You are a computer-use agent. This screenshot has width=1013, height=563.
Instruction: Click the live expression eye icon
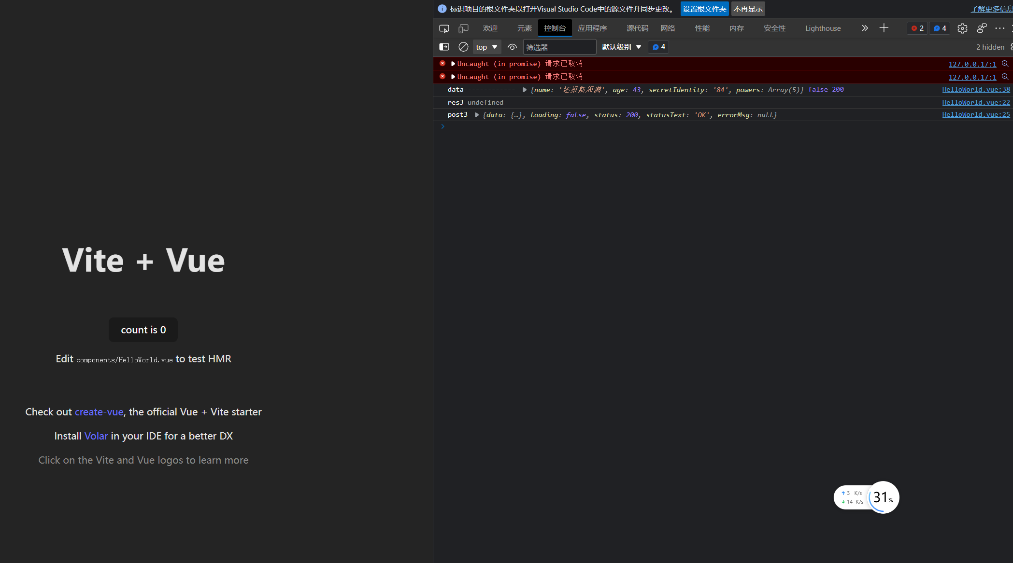[512, 47]
